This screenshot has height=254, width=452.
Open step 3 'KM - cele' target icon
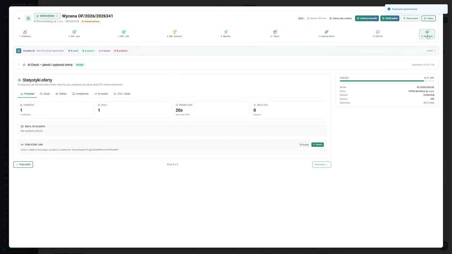coord(124,32)
